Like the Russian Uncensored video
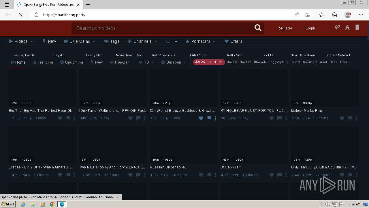Image resolution: width=369 pixels, height=208 pixels. point(201,175)
